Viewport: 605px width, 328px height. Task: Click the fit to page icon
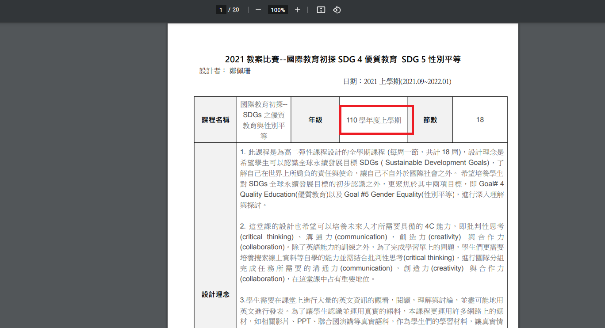tap(321, 10)
